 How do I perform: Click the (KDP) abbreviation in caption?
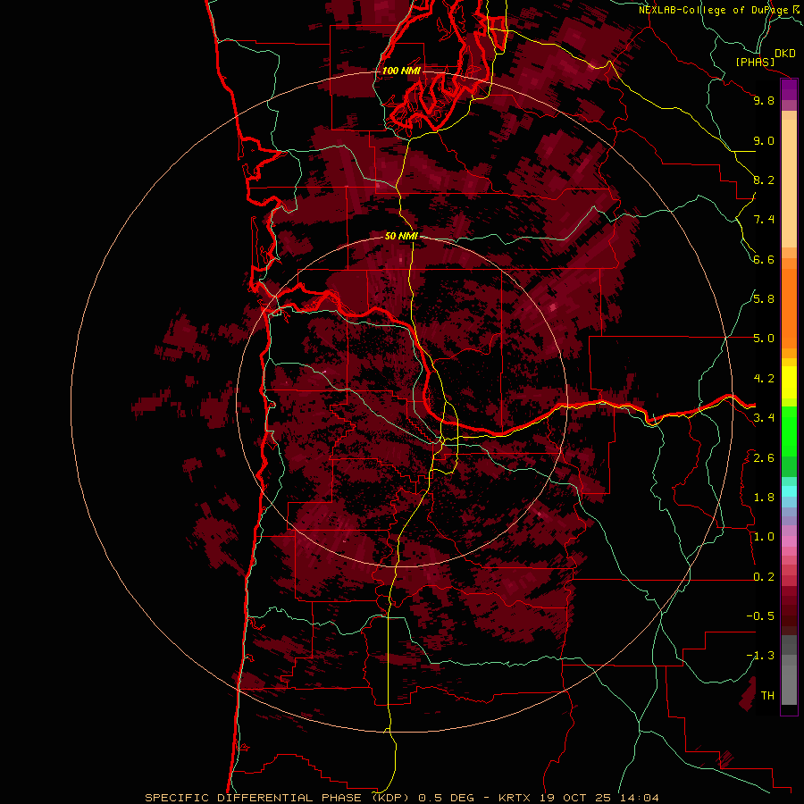tap(392, 798)
